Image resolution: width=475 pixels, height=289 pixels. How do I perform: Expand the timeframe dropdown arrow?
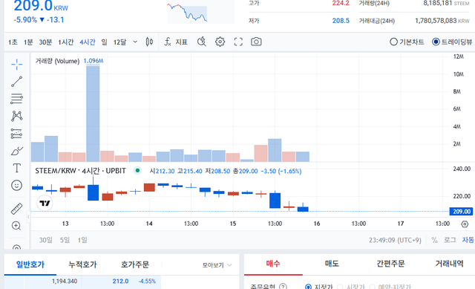pos(135,42)
